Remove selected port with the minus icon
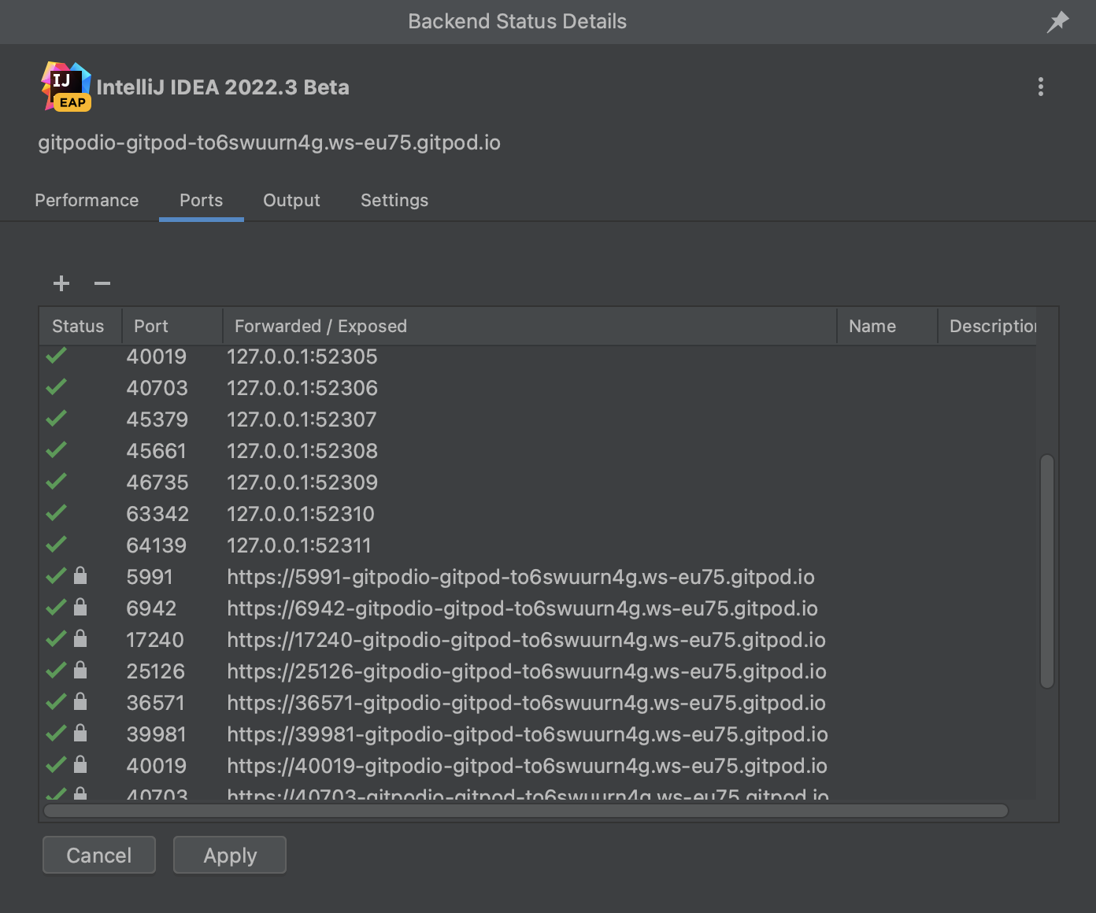 click(102, 283)
